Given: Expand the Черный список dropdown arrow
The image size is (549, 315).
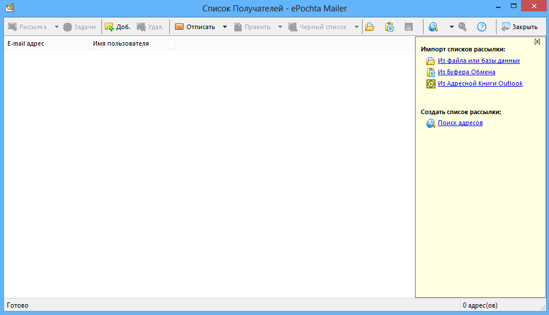Looking at the screenshot, I should click(356, 27).
